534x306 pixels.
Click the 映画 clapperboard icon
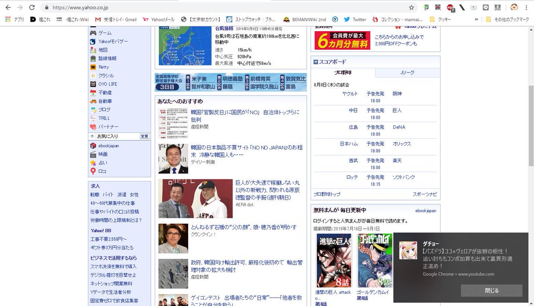point(93,154)
